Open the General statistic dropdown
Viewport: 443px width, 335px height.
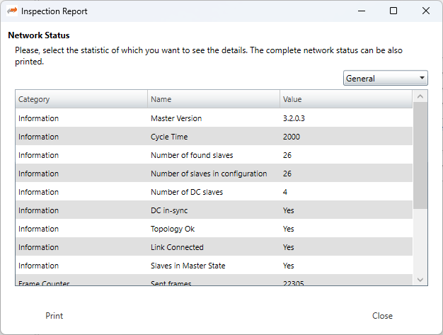[x=385, y=78]
